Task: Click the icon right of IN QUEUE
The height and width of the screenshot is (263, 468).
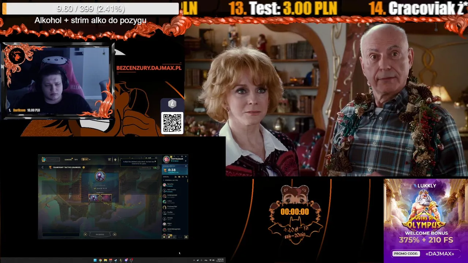Action: (x=115, y=235)
